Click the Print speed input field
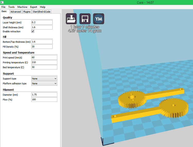193x147 pixels. (44, 57)
